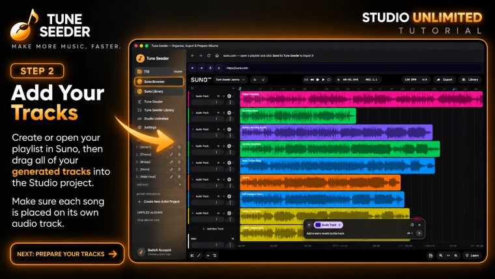Open Suno Browser in sidebar
Viewport: 495px width, 279px height.
pos(159,81)
